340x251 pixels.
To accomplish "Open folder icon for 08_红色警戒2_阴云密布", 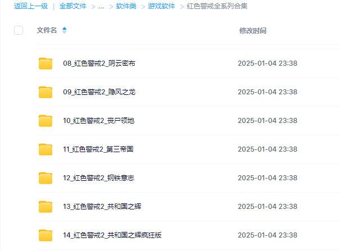I will 46,63.
